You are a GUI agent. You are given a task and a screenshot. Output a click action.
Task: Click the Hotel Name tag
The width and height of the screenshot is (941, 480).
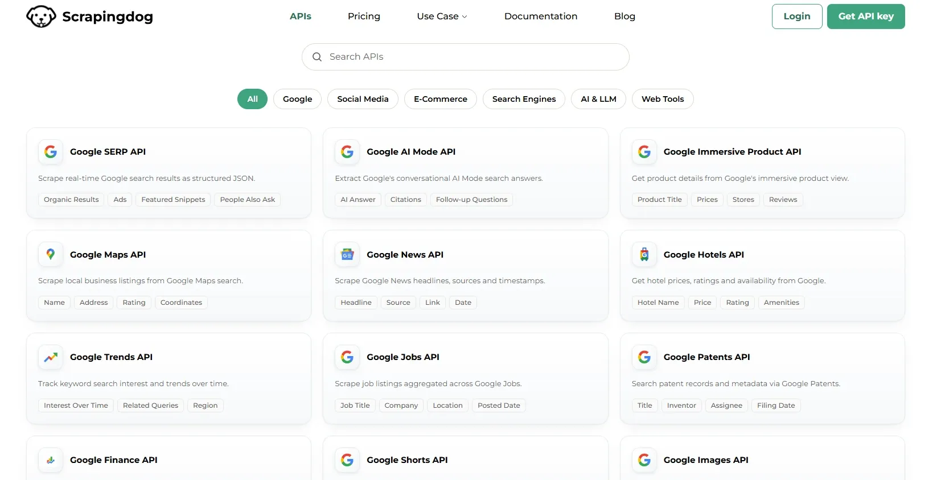[x=658, y=303]
